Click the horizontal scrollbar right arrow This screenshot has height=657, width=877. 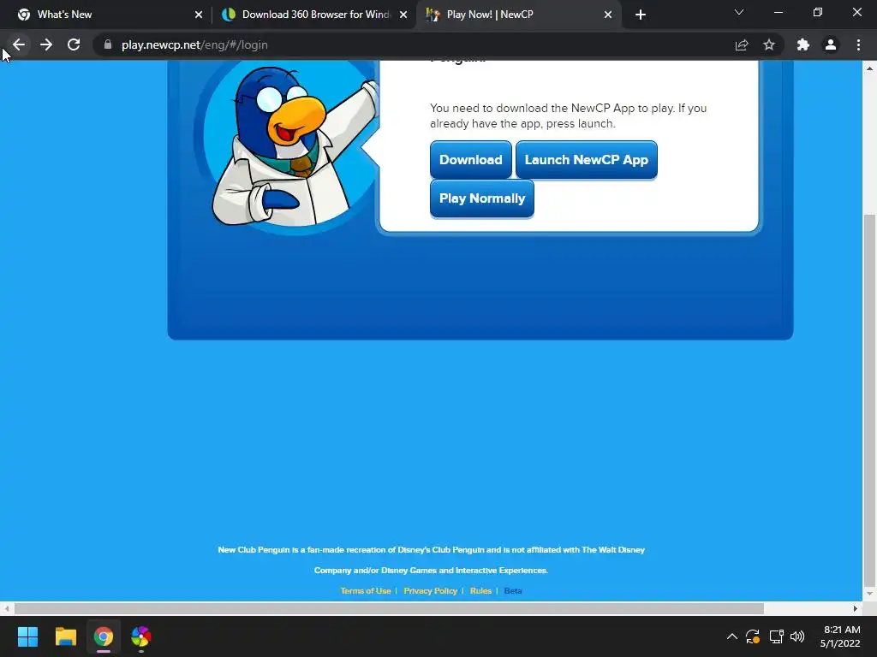pyautogui.click(x=856, y=608)
